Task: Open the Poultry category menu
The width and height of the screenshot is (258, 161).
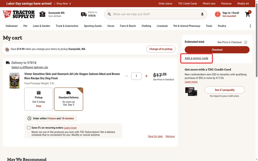Action: [222, 26]
